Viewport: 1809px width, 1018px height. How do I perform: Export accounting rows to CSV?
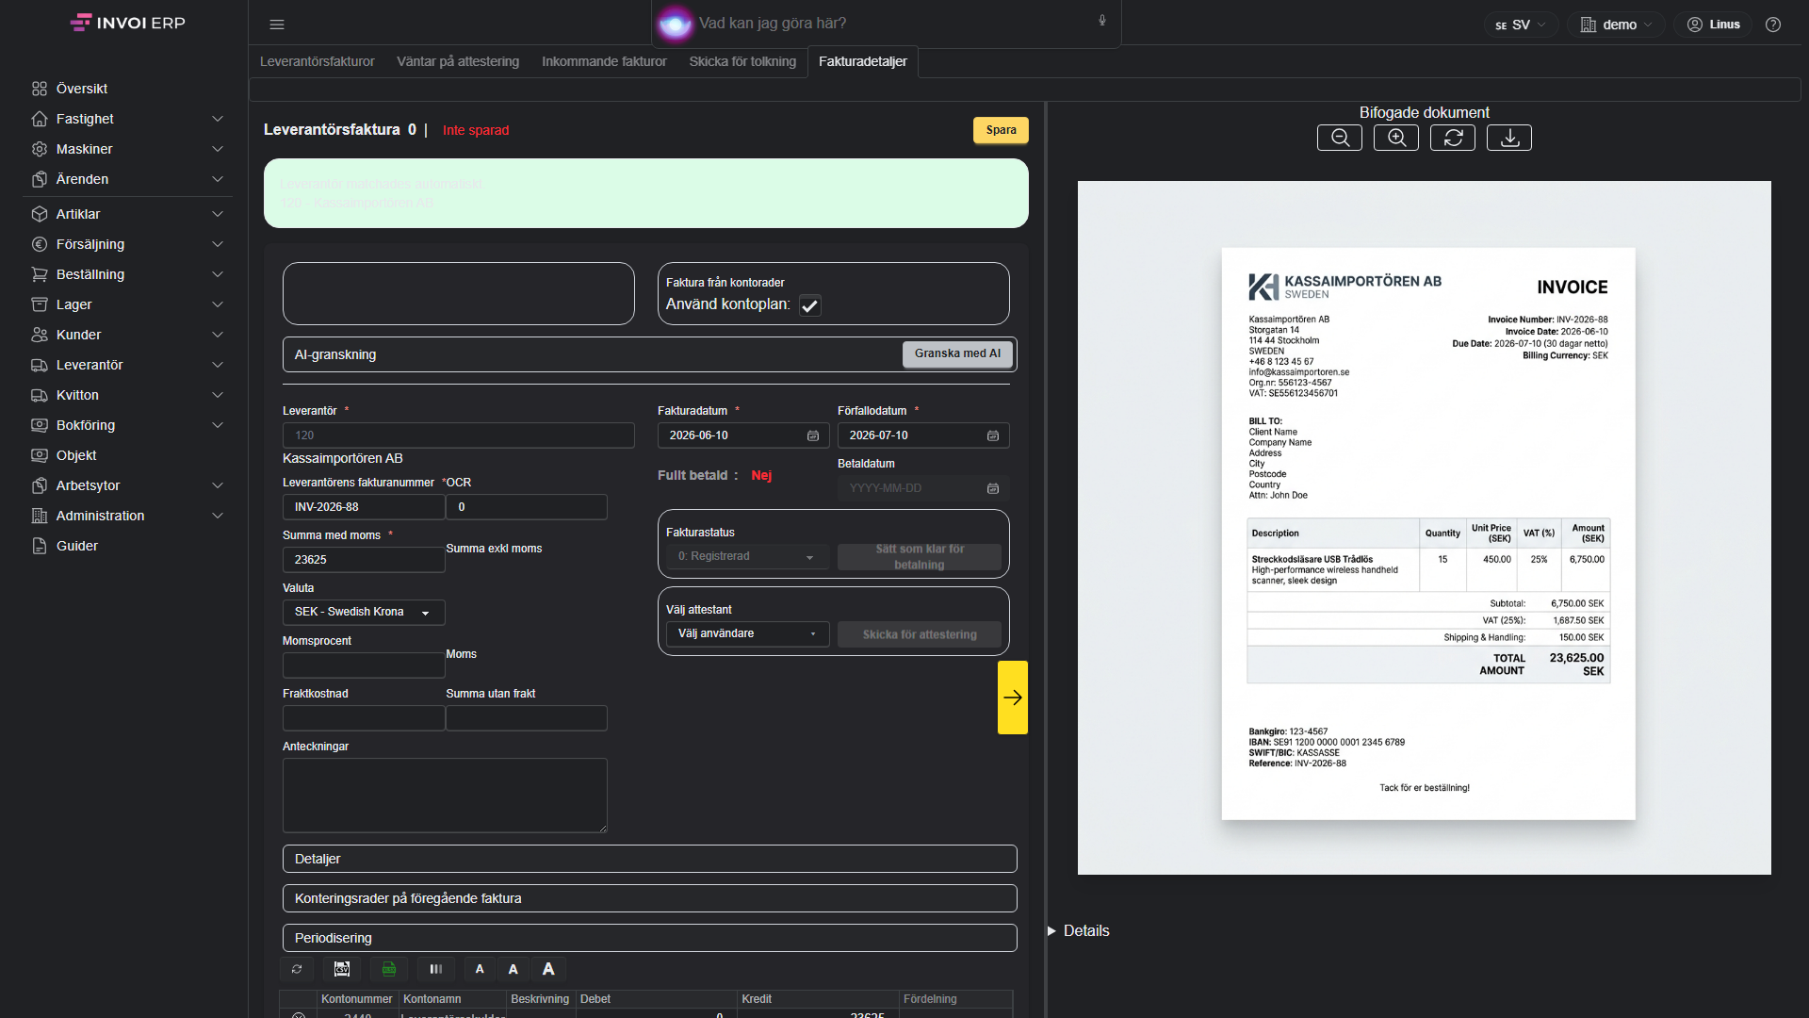[x=342, y=969]
